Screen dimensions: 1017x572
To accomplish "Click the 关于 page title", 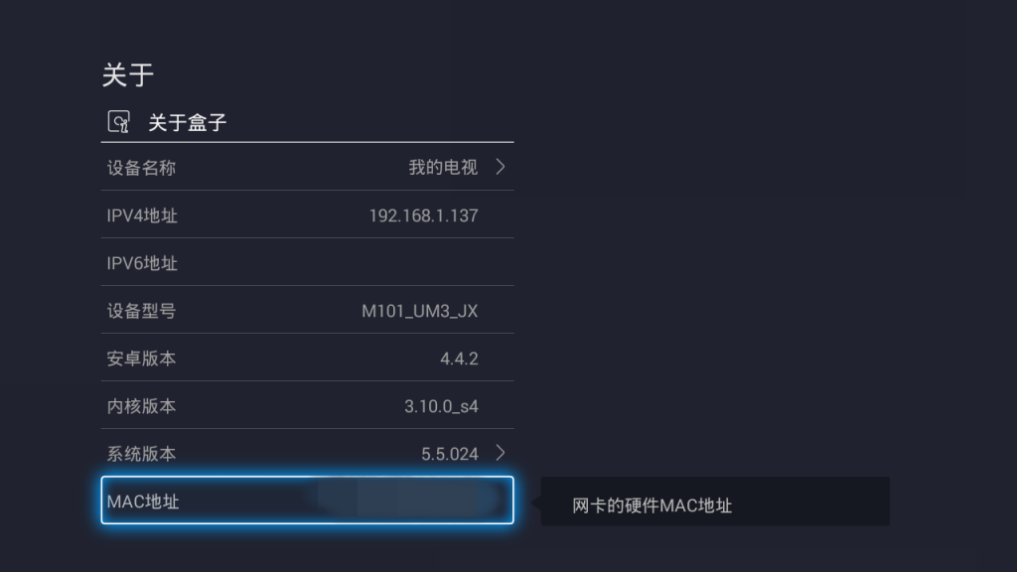I will pyautogui.click(x=128, y=74).
